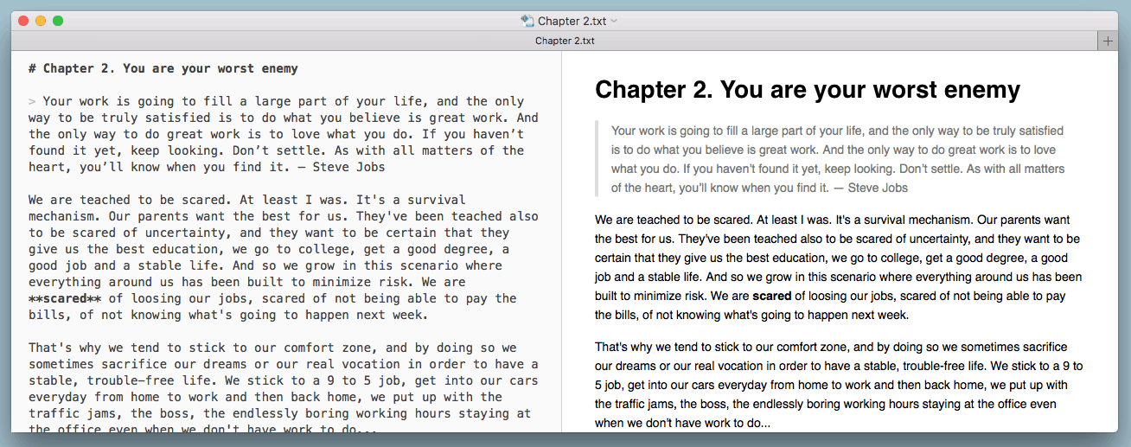Click '— Steve Jobs' in the preview blockquote
This screenshot has height=447, width=1131.
872,187
